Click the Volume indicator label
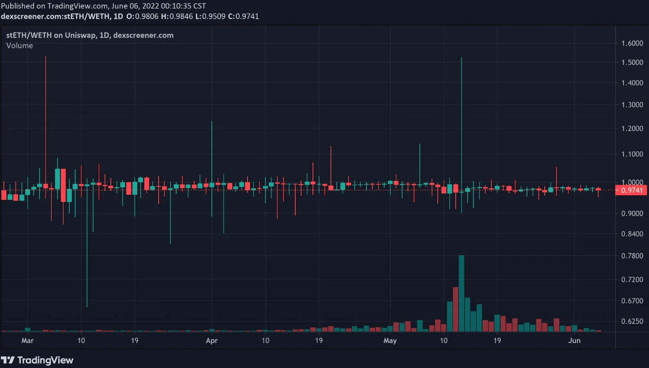 coord(20,46)
